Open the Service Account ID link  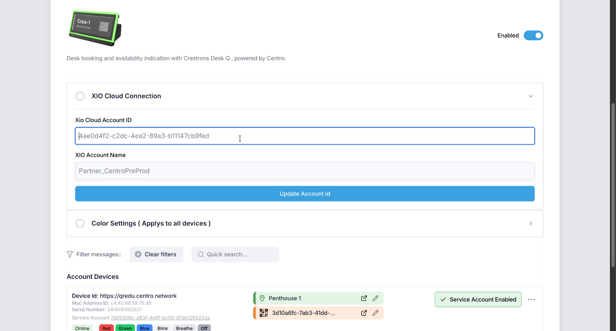point(160,318)
